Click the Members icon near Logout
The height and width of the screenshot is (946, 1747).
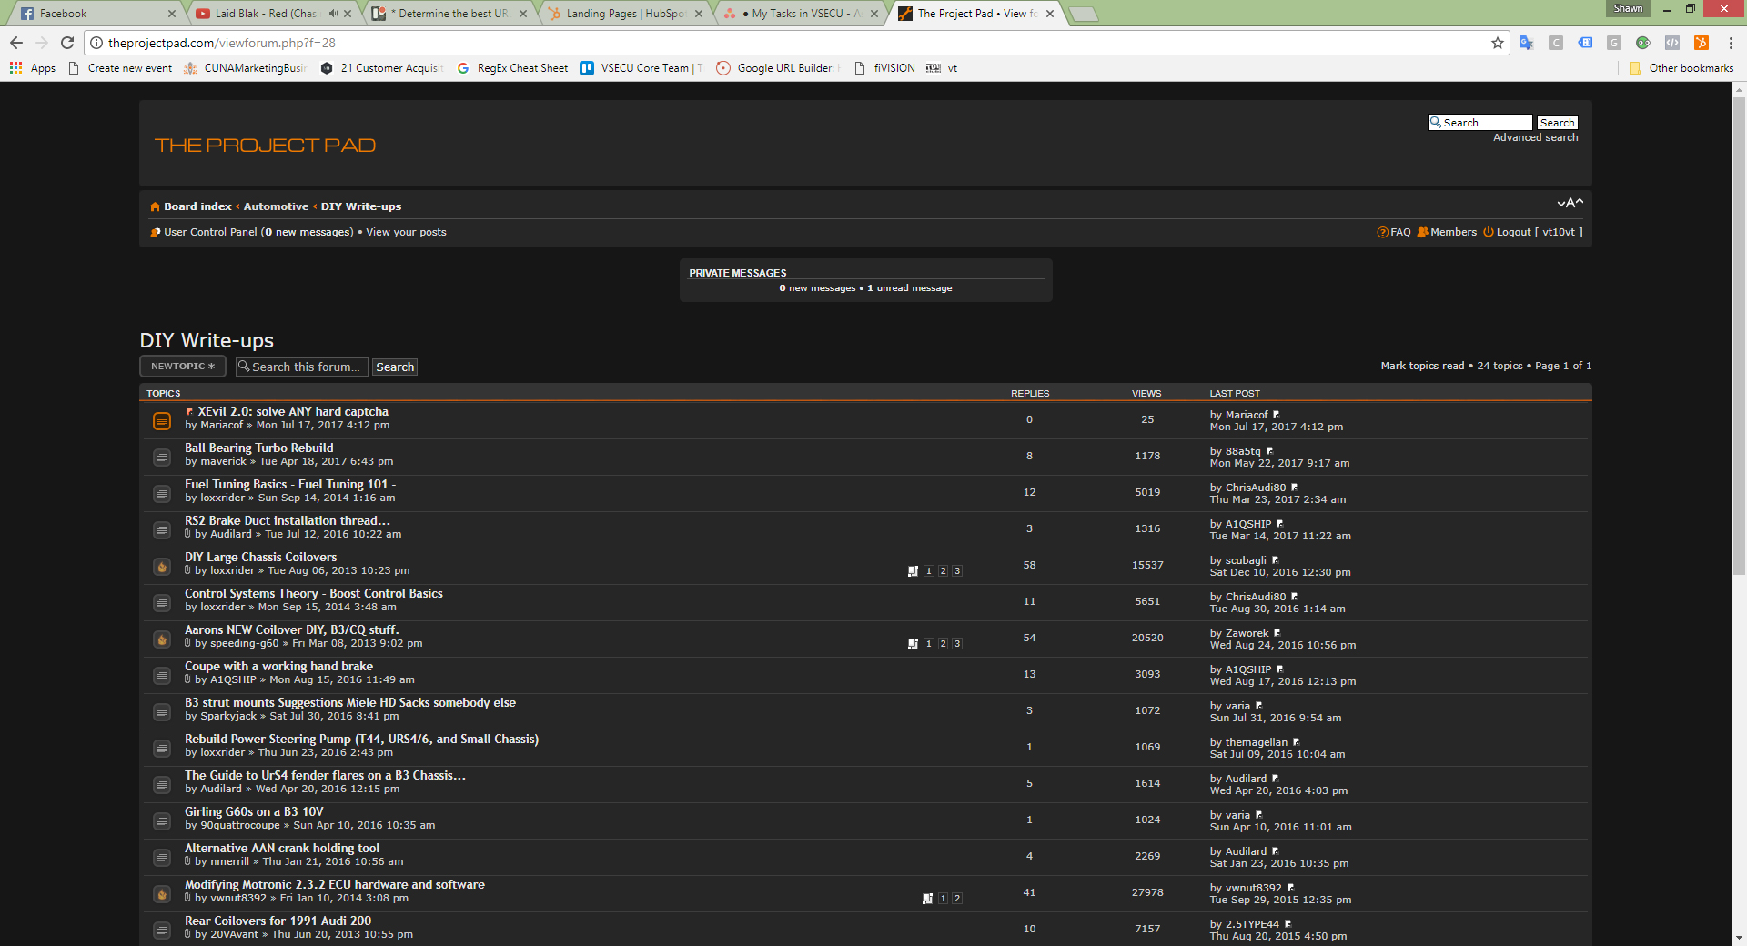(1421, 232)
